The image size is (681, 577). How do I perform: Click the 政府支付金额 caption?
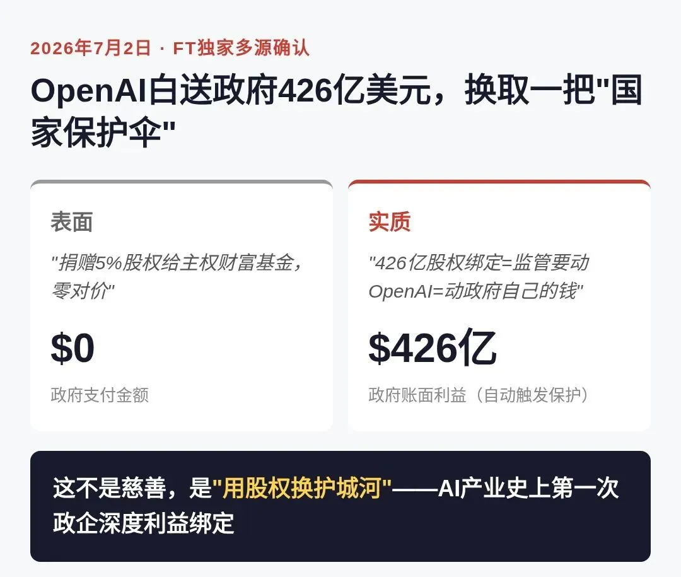100,395
